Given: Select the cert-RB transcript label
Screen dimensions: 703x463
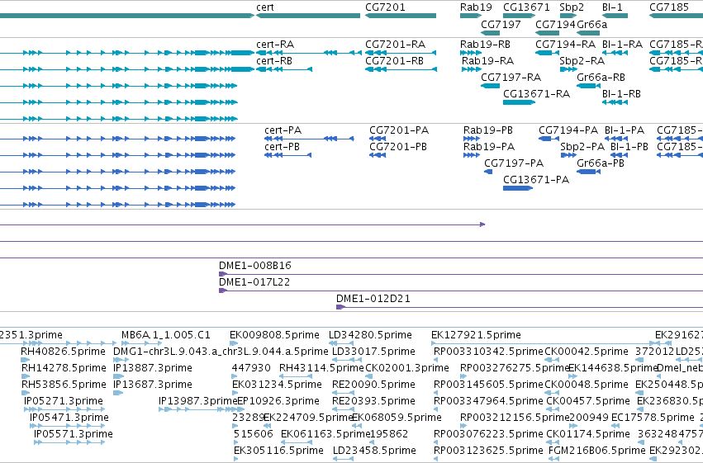Looking at the screenshot, I should coord(274,60).
